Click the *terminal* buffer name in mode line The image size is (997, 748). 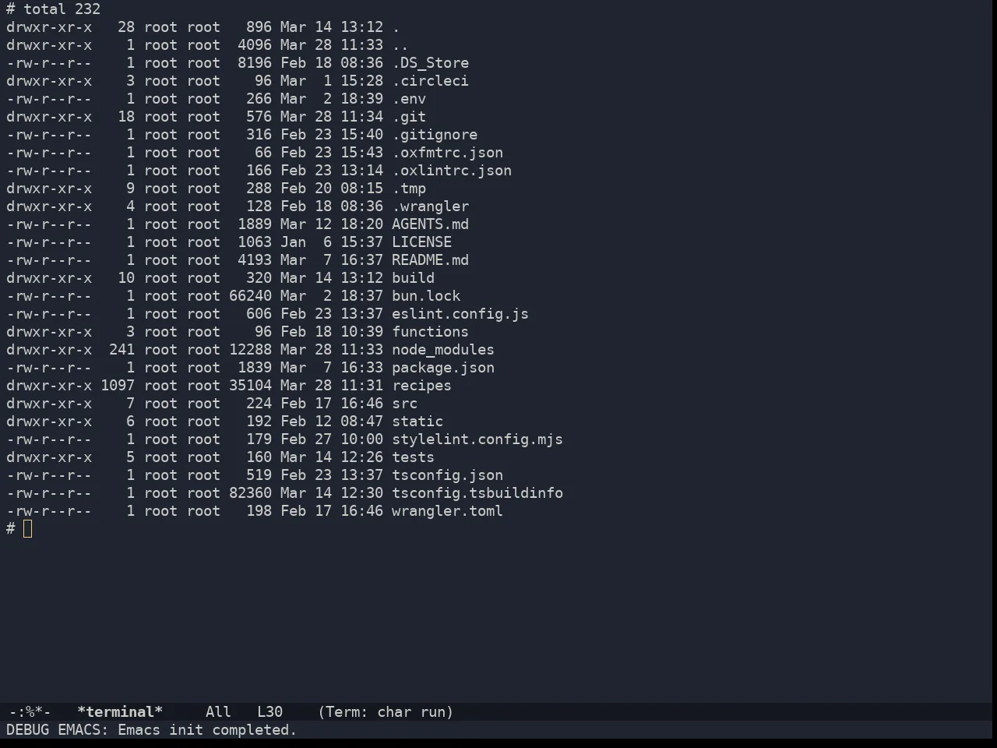pos(120,712)
